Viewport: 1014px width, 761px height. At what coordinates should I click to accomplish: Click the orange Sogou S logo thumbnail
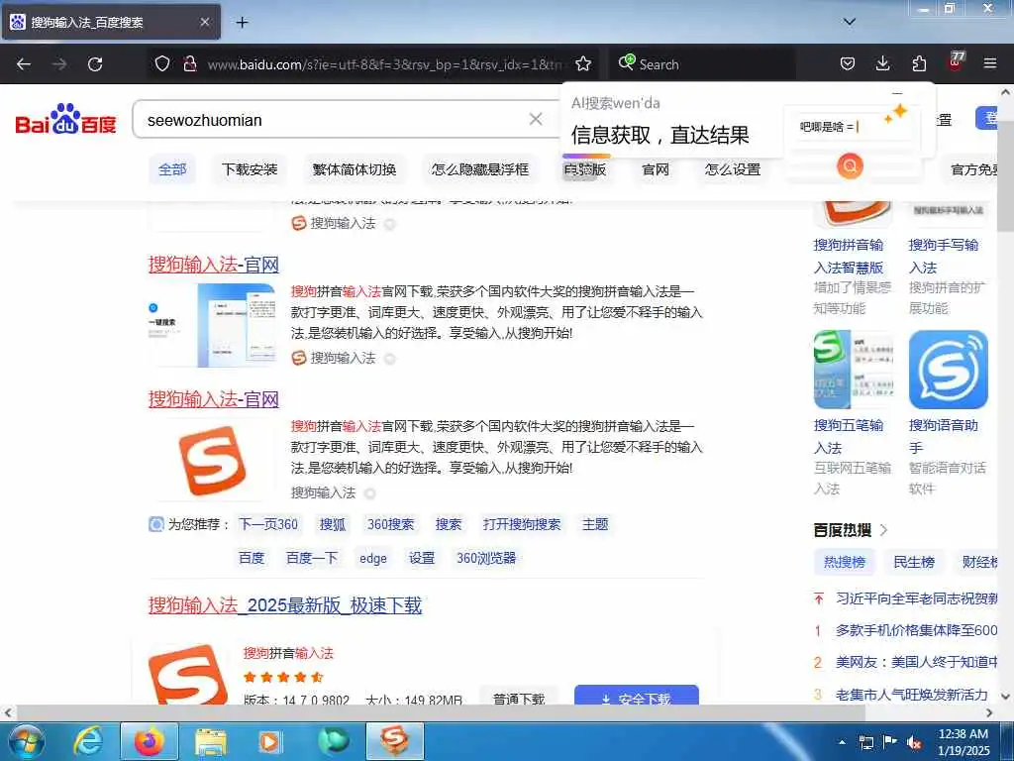212,460
